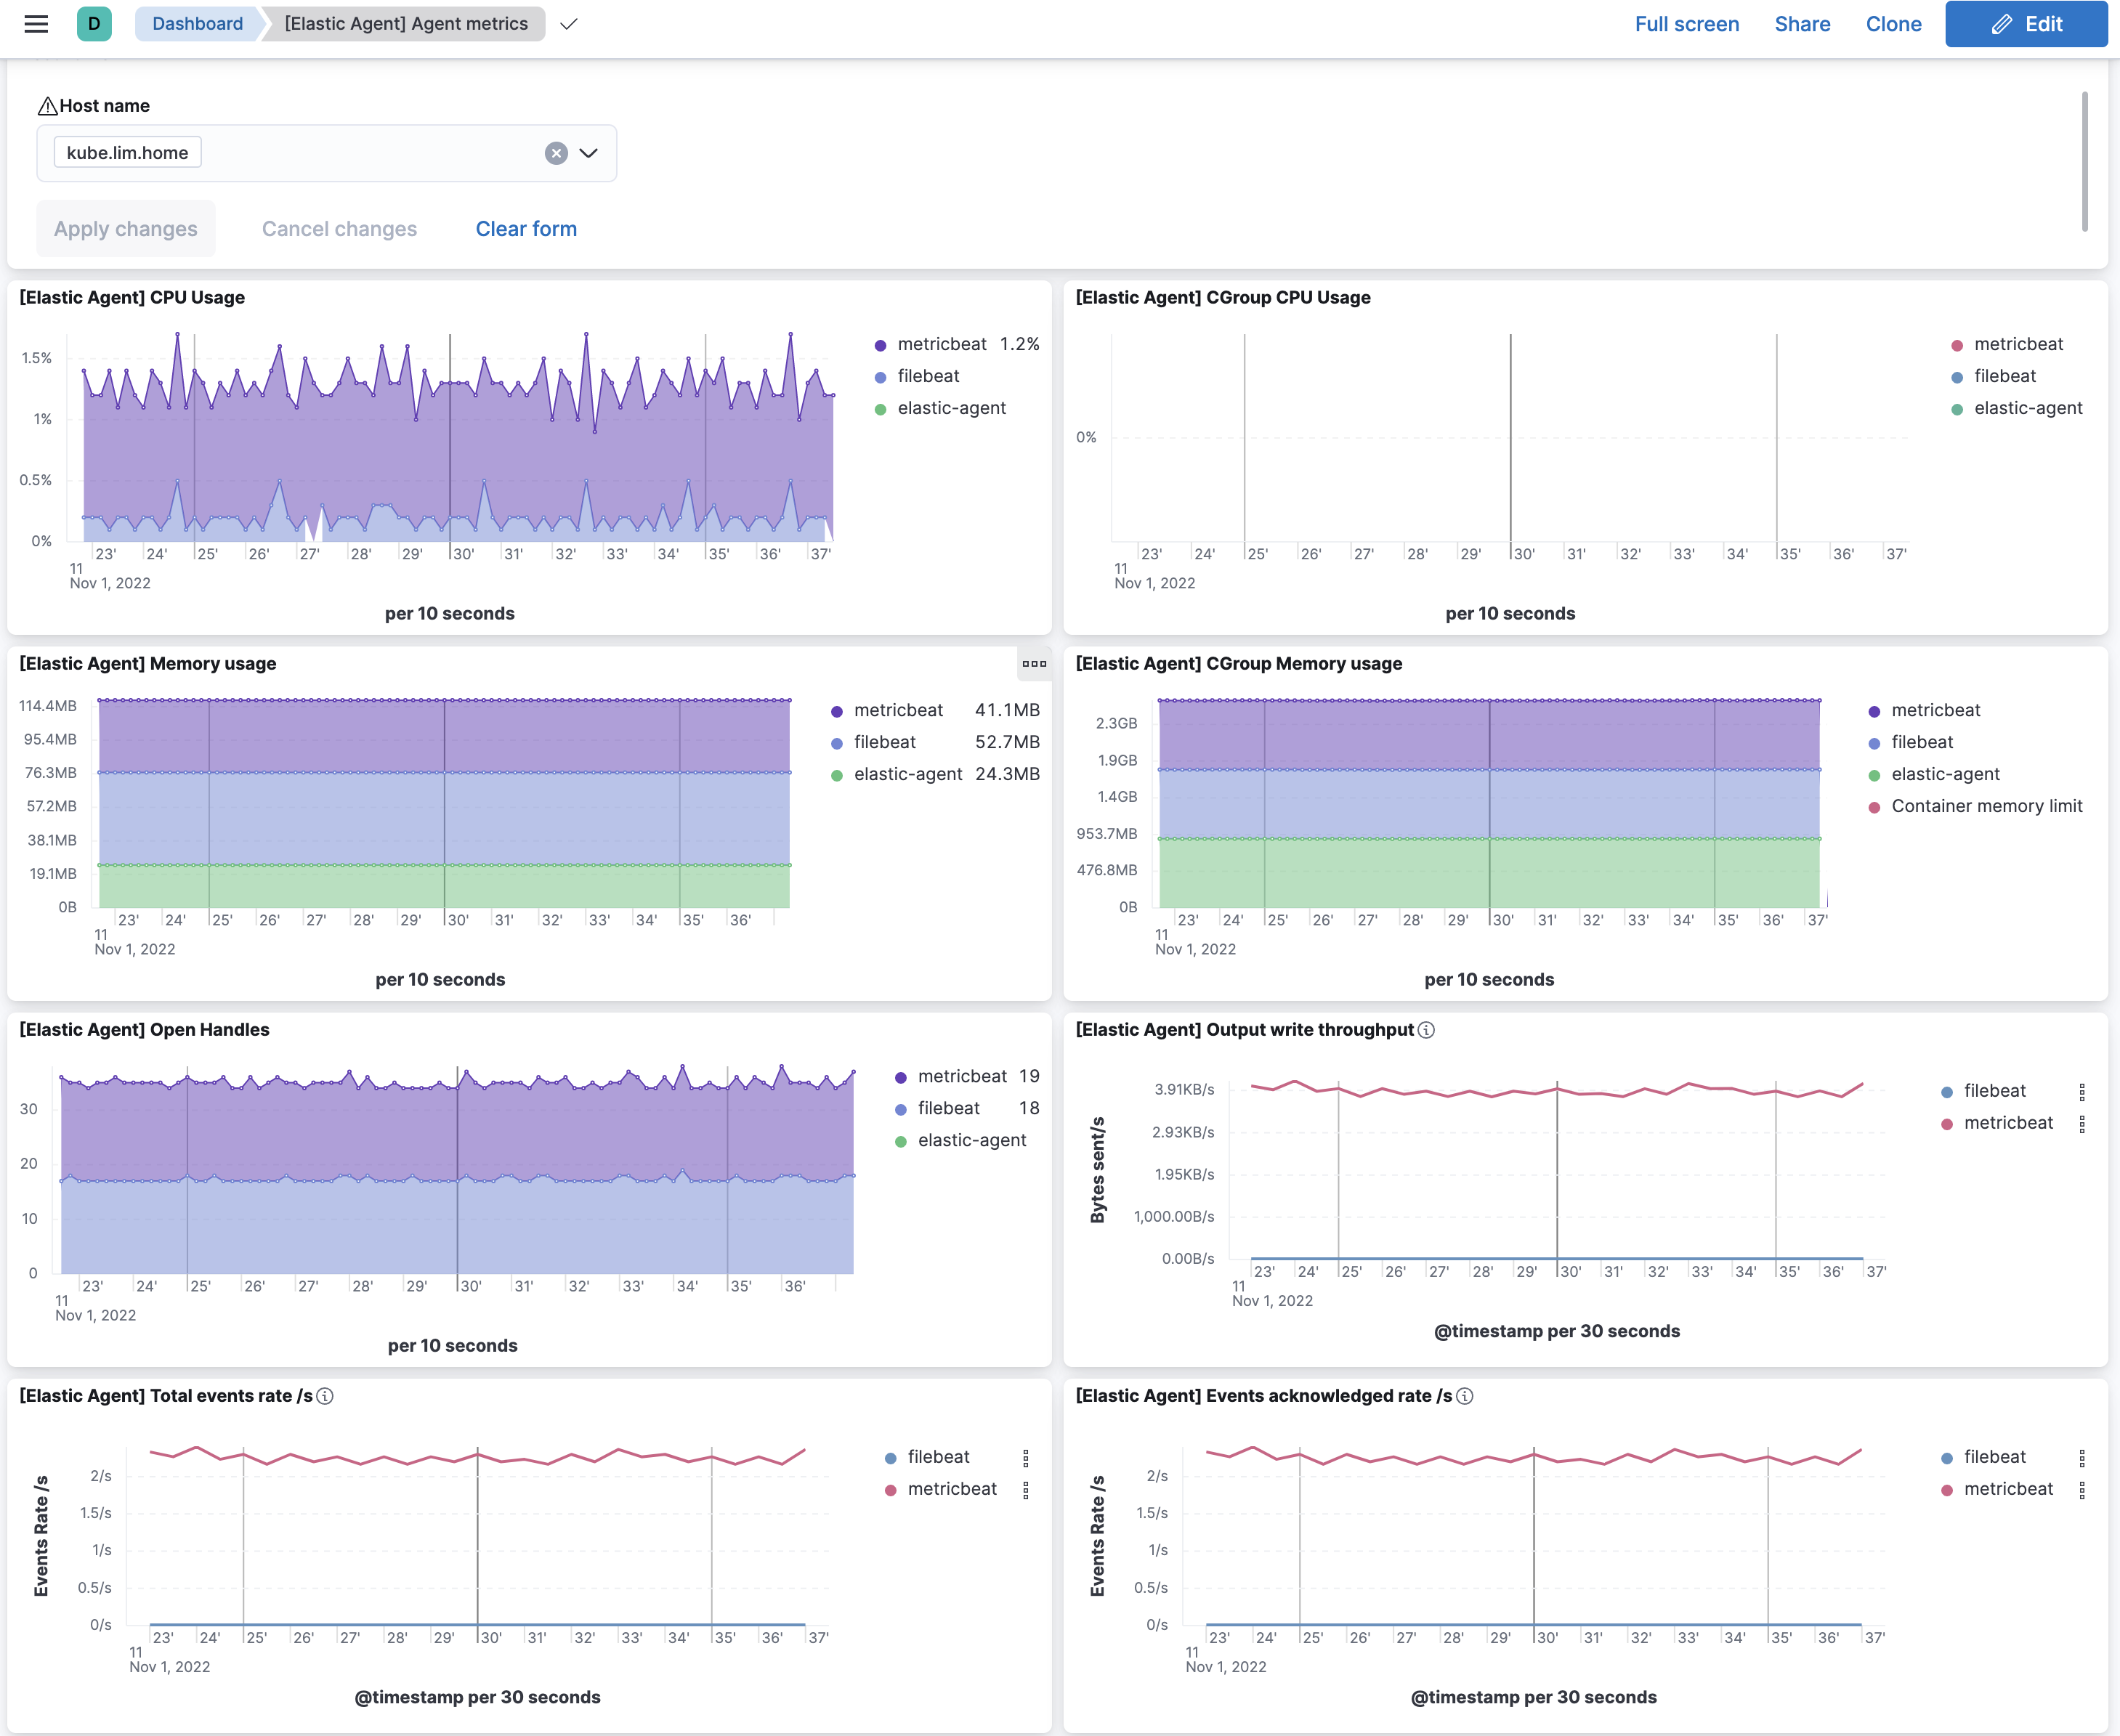Click the Clear form link
Viewport: 2120px width, 1736px height.
click(x=526, y=229)
